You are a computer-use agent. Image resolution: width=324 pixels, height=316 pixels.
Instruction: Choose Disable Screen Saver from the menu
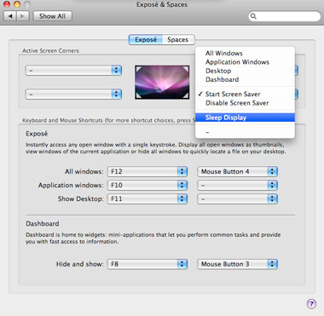click(x=245, y=103)
